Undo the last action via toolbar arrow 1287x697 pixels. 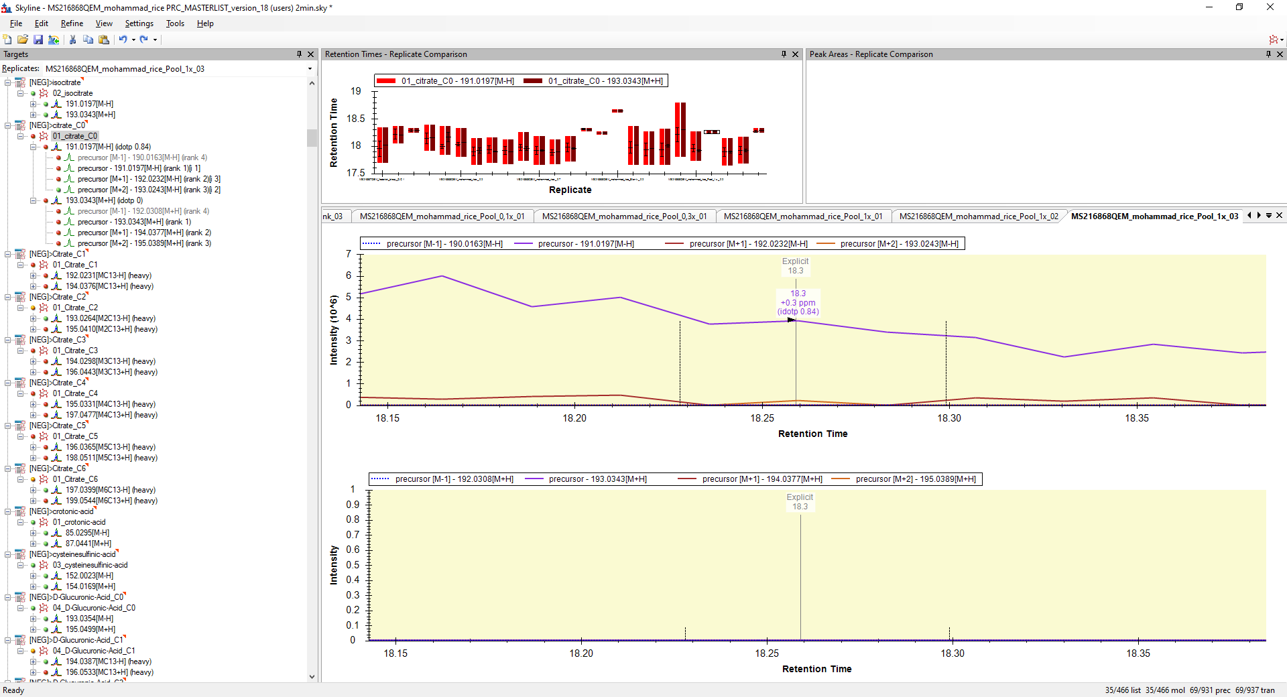coord(123,40)
